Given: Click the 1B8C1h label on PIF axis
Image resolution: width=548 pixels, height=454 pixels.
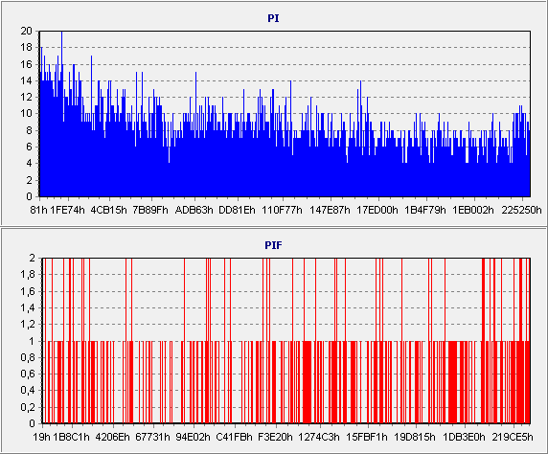Looking at the screenshot, I should pyautogui.click(x=71, y=437).
